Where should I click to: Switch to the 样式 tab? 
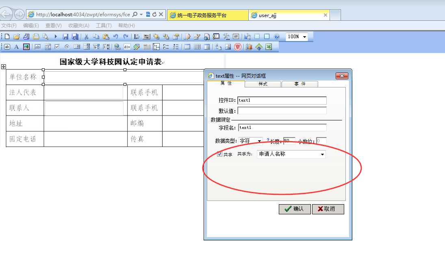click(x=263, y=84)
